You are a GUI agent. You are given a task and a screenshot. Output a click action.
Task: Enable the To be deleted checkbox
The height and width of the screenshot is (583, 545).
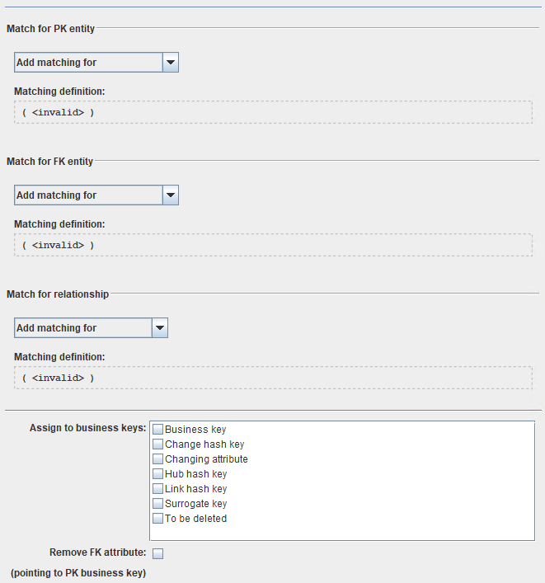click(x=158, y=519)
